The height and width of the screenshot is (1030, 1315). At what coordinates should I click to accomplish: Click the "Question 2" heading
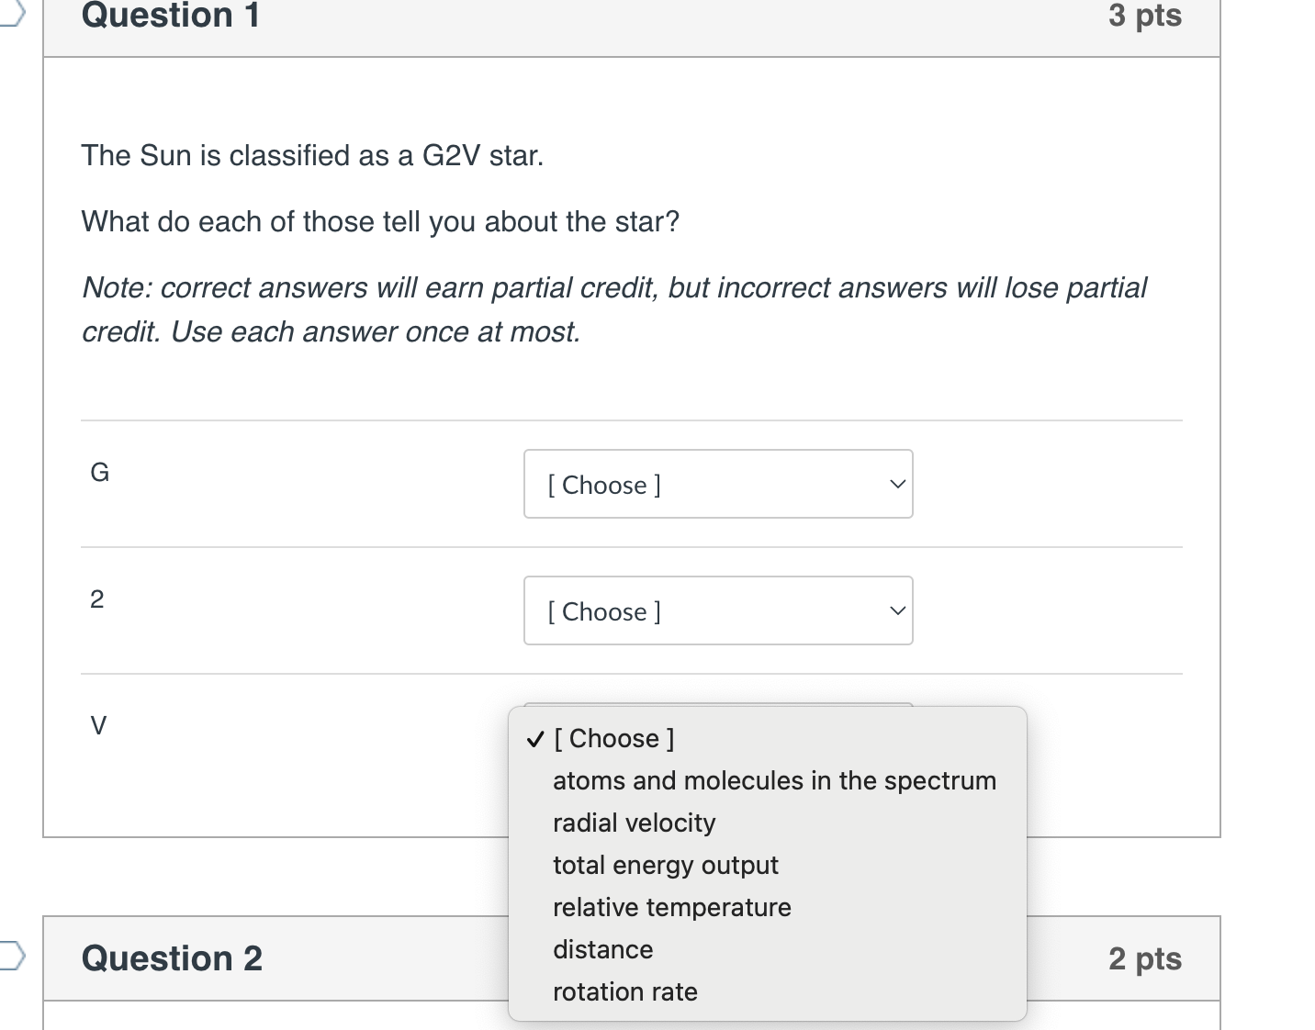(172, 958)
